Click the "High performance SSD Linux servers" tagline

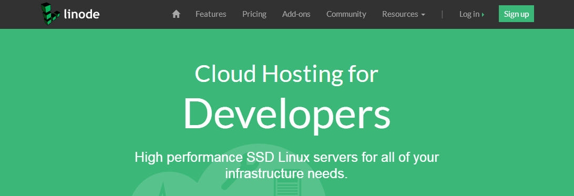click(286, 166)
